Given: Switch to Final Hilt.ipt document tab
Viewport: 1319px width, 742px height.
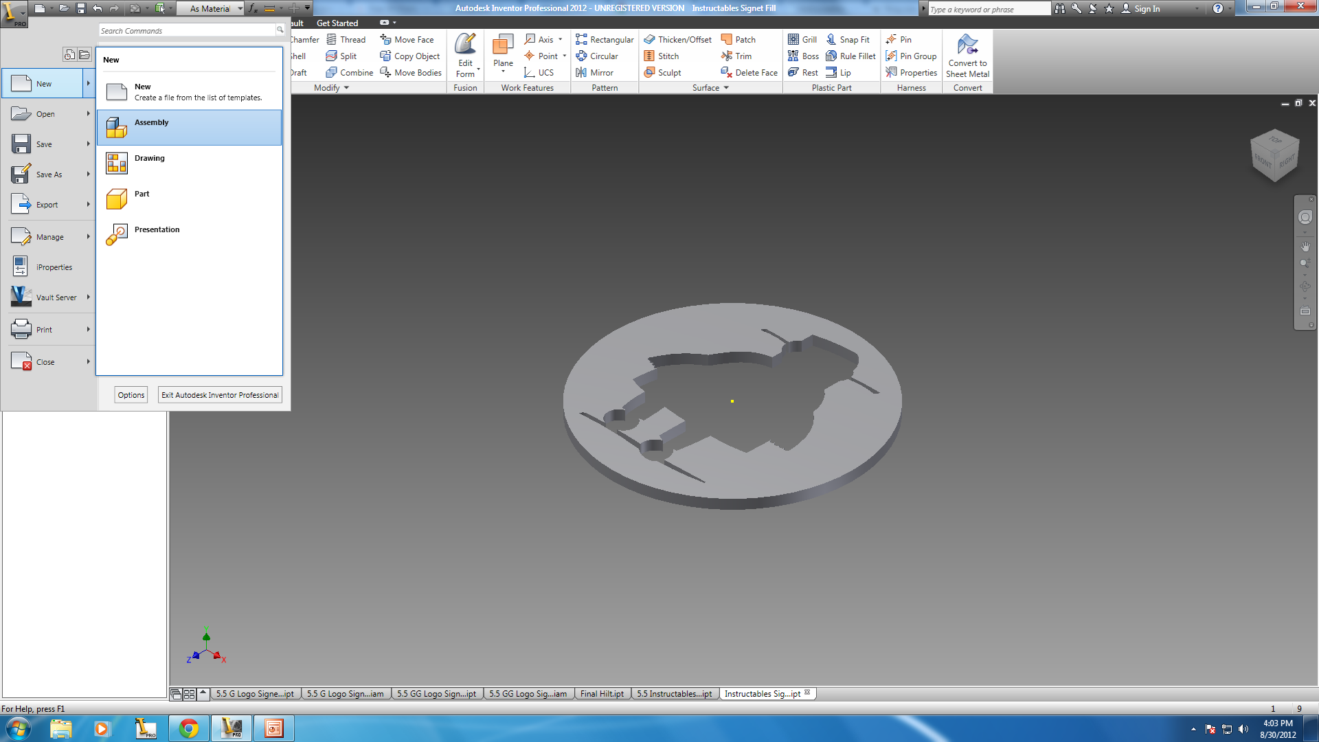Looking at the screenshot, I should 602,694.
